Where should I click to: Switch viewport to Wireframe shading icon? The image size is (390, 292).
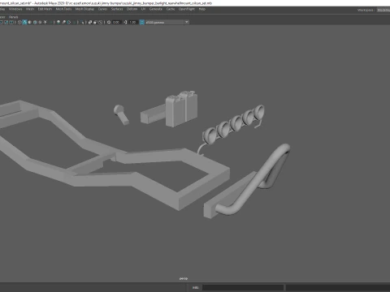[x=19, y=22]
